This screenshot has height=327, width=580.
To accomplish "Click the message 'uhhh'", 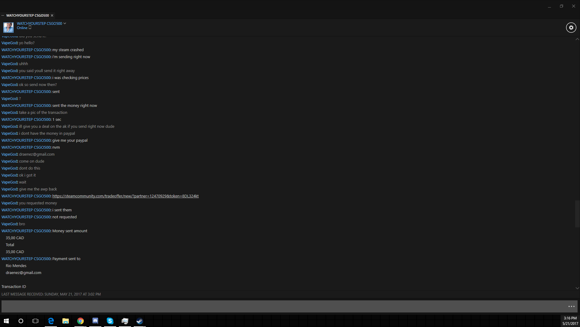I will click(24, 64).
